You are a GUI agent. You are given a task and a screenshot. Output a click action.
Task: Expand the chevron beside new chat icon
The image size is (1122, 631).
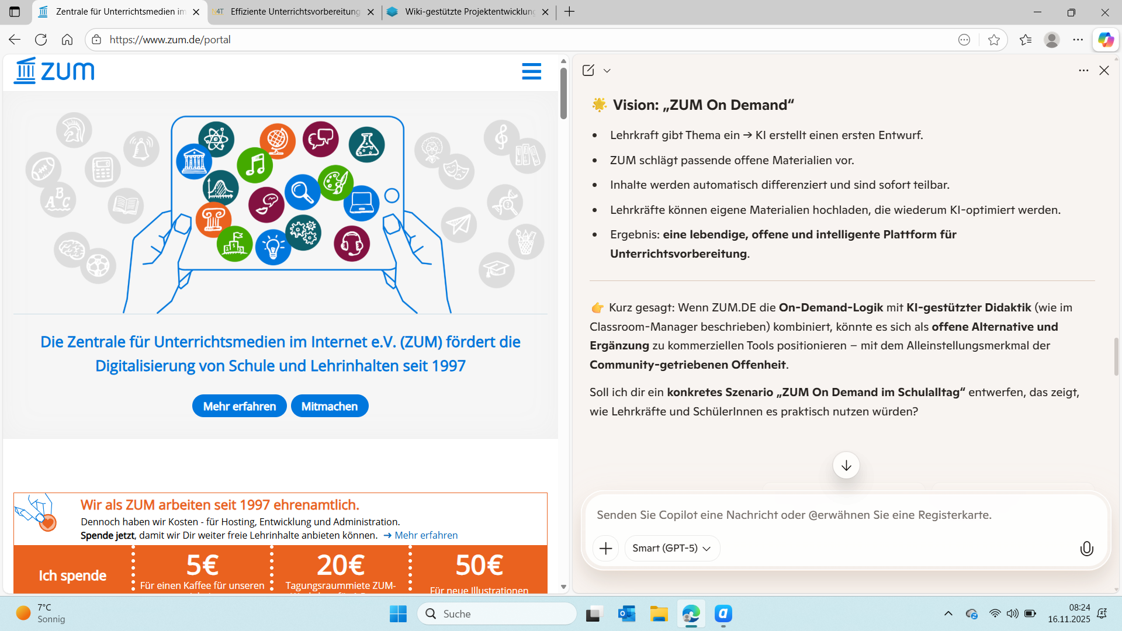(607, 71)
